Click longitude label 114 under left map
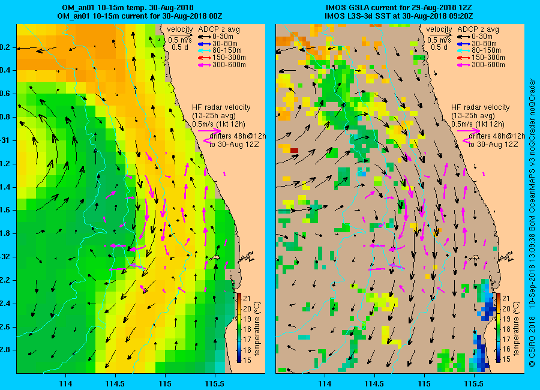This screenshot has width=540, height=390. pos(65,383)
